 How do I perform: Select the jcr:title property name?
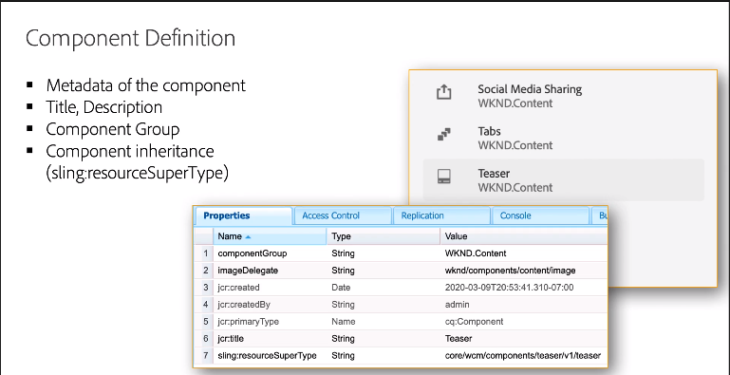[x=231, y=339]
